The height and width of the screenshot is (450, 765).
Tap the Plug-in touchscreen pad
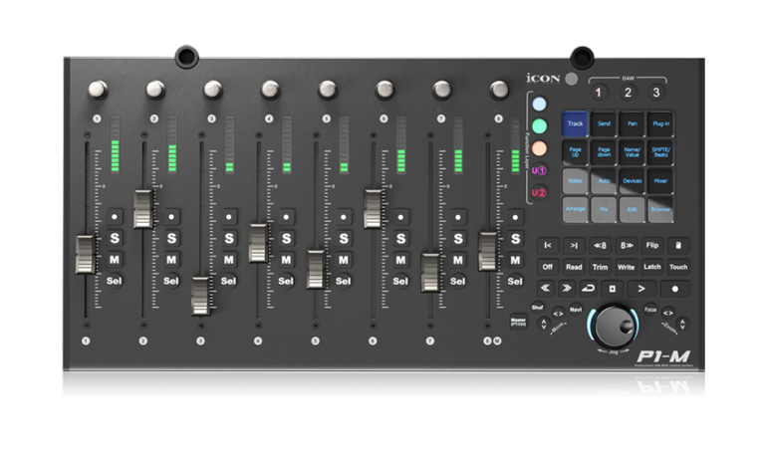click(x=661, y=123)
